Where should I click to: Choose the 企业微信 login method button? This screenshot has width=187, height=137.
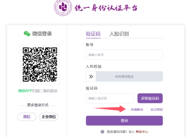[x=49, y=117]
